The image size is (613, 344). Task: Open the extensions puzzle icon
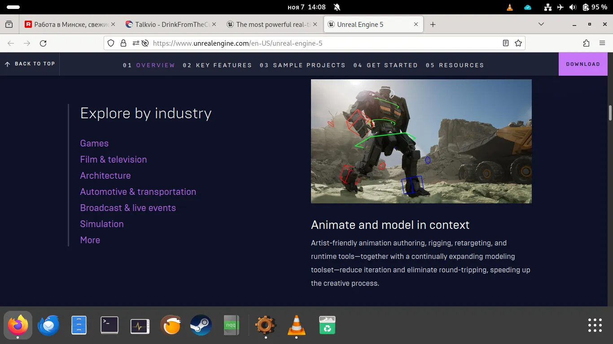pos(586,43)
